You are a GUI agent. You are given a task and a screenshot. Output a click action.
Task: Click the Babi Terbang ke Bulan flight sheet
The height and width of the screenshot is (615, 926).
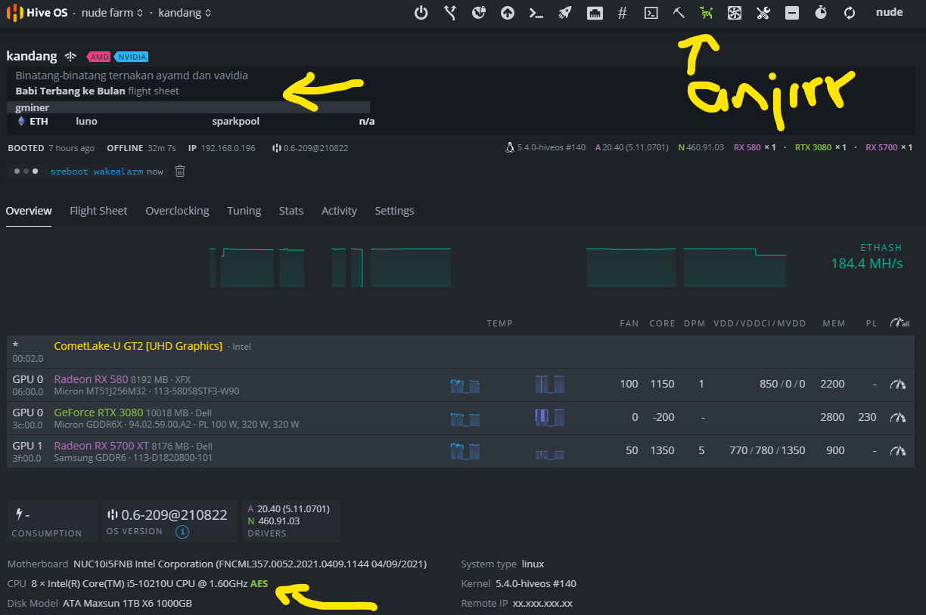(70, 91)
